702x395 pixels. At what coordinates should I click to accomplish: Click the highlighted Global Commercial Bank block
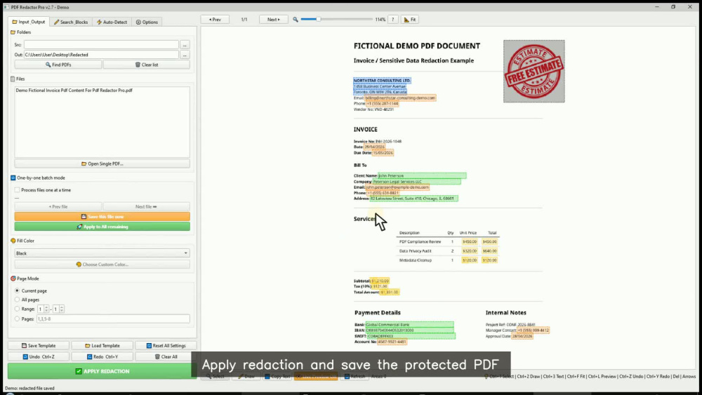tap(409, 324)
